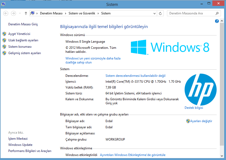Image resolution: width=226 pixels, height=160 pixels.
Task: Click the search magnifier icon
Action: pos(217,13)
